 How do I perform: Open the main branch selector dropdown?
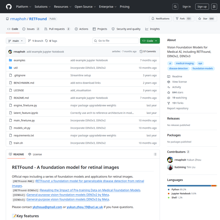(16, 41)
